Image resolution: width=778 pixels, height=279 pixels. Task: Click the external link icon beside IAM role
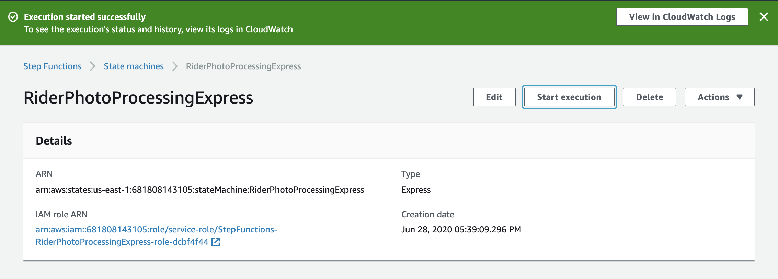pos(216,242)
